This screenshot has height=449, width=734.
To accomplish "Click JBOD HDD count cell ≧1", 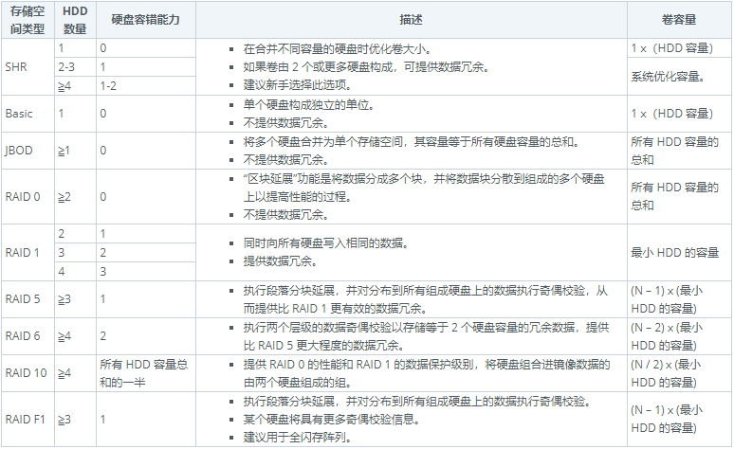I will tap(75, 151).
